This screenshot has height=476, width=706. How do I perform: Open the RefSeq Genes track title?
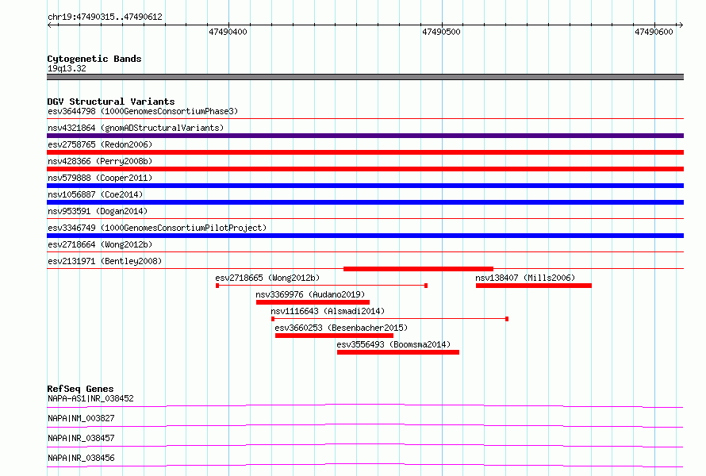coord(80,389)
